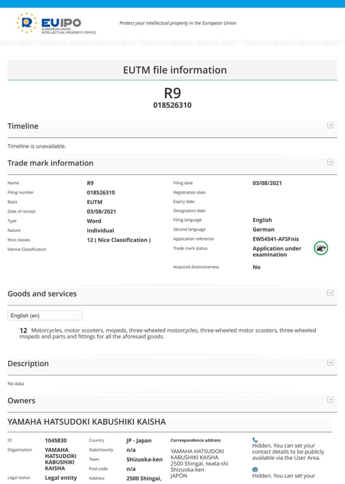Open the English (en) language dropdown
The width and height of the screenshot is (345, 484).
pos(40,316)
